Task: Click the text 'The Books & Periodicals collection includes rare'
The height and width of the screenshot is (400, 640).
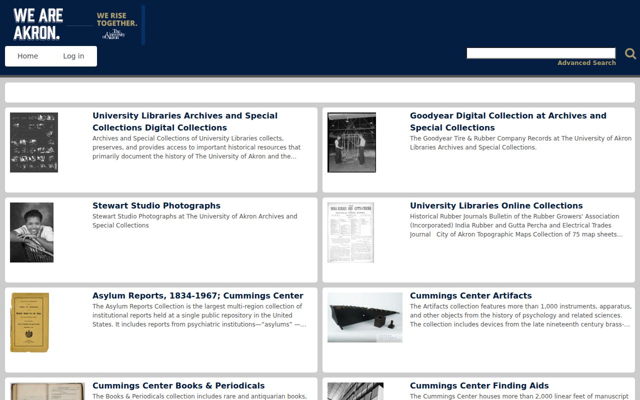Action: pyautogui.click(x=199, y=396)
